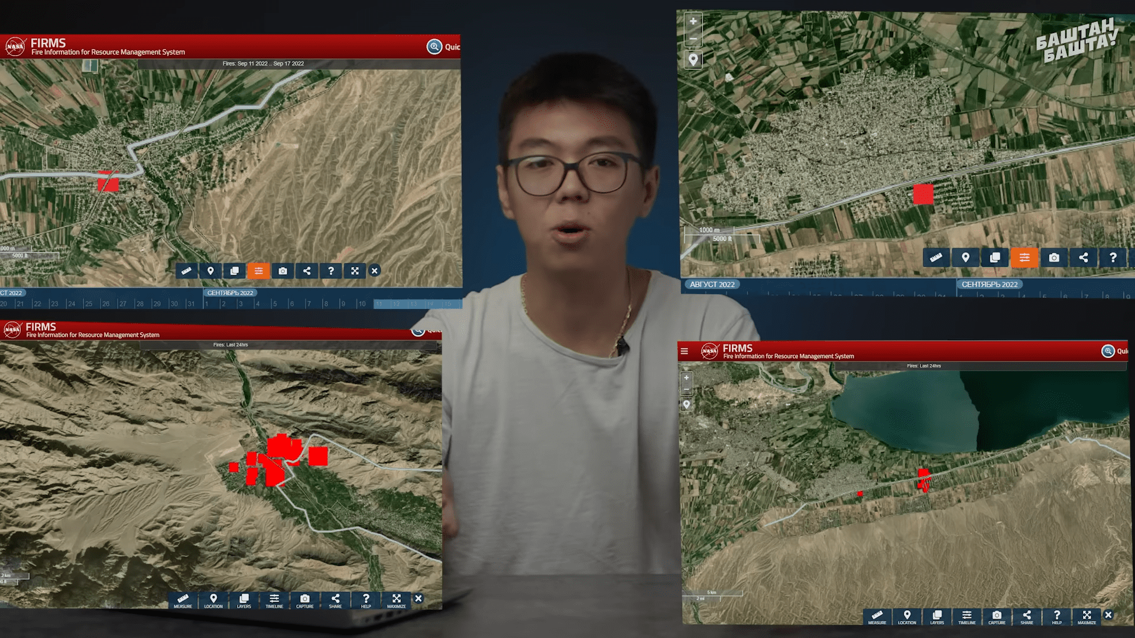
Task: Open HELP in bottom-left FIRMS window
Action: 366,601
